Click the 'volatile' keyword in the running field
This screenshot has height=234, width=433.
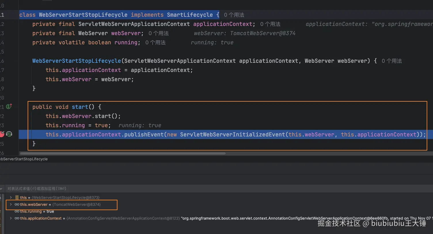pyautogui.click(x=72, y=43)
